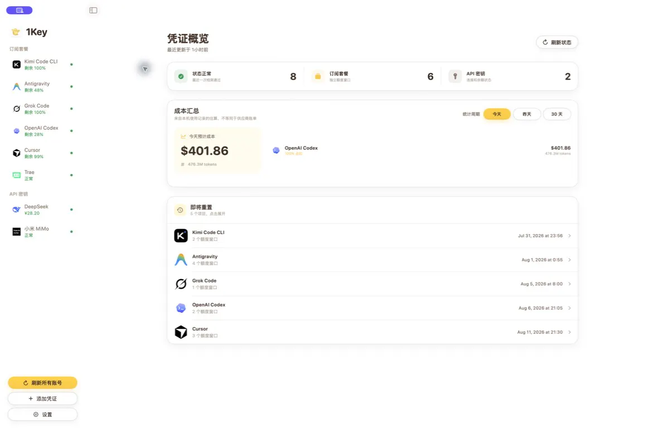This screenshot has height=428, width=663.
Task: Click the purple screen pill at top-left
Action: pos(20,10)
